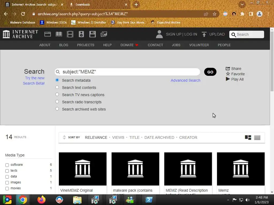Screen dimensions: 274x205
Task: Open a new browser tab
Action: [x=136, y=5]
